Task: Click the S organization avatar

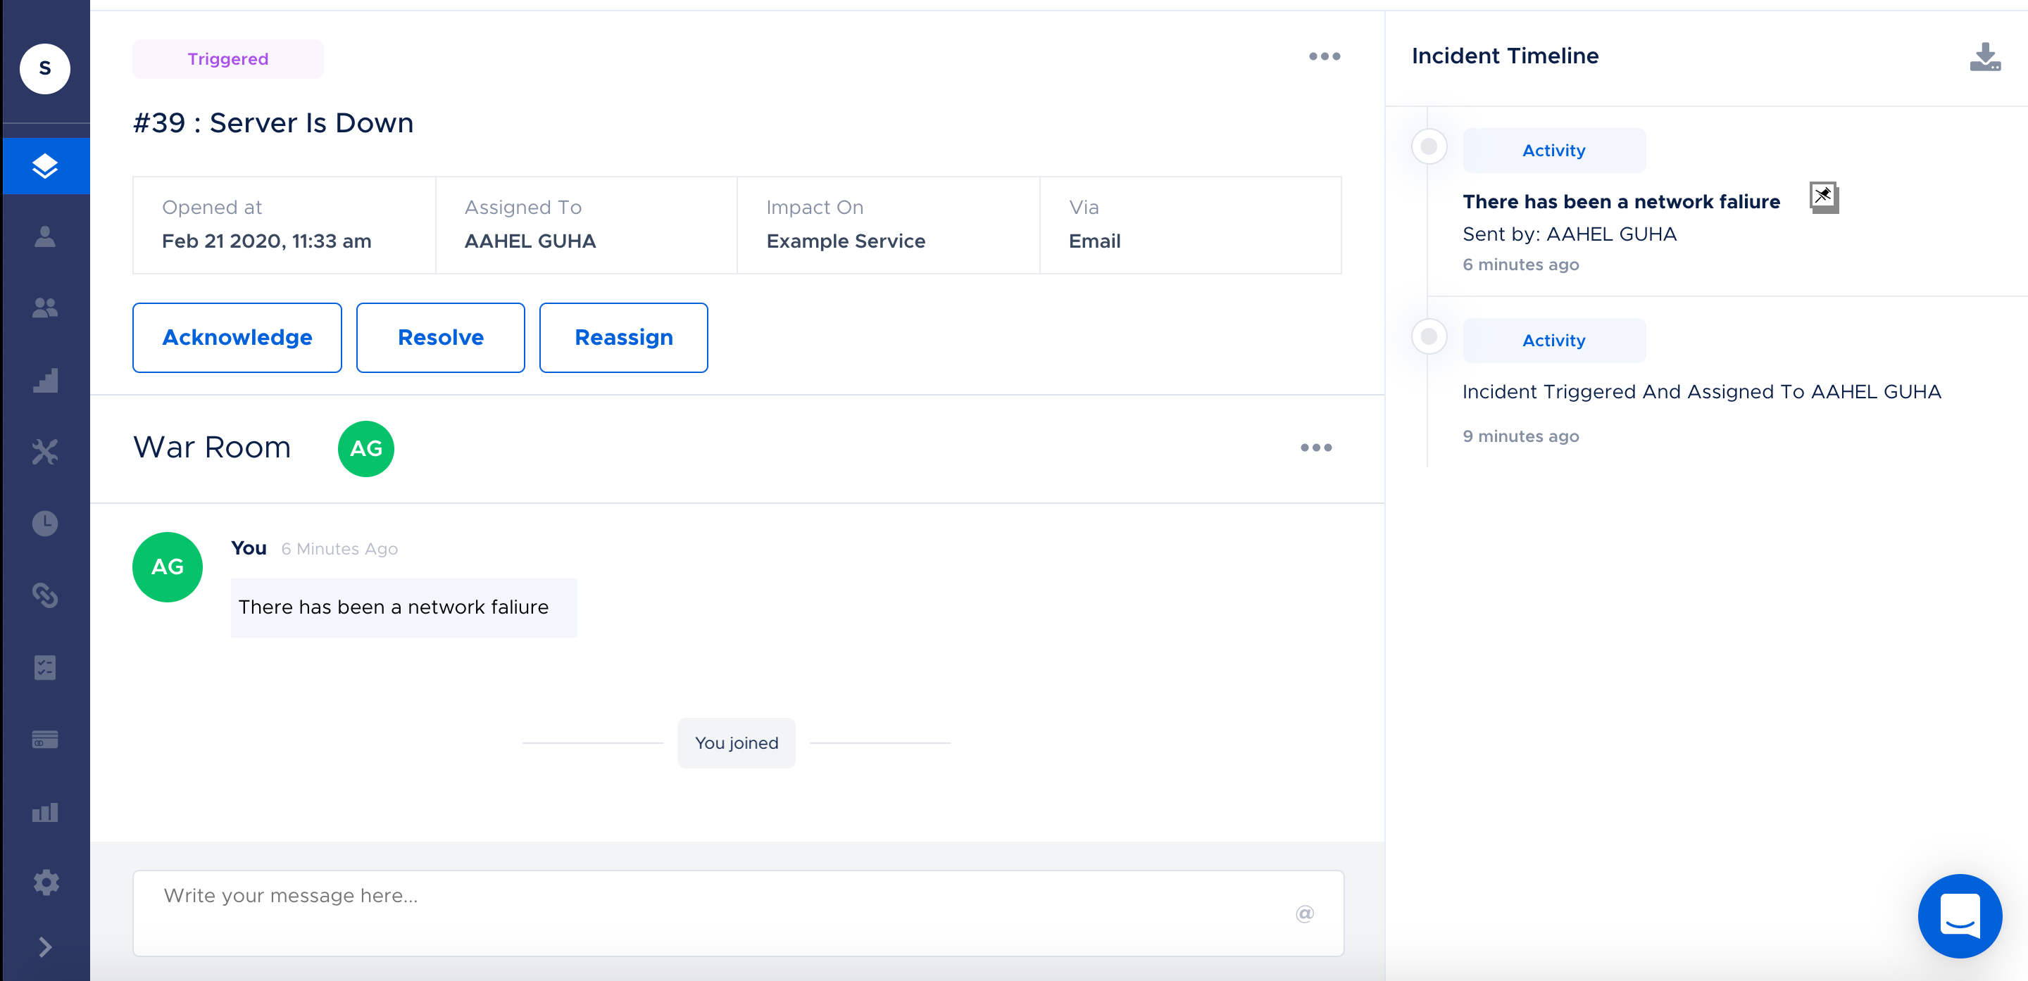Action: [x=45, y=68]
